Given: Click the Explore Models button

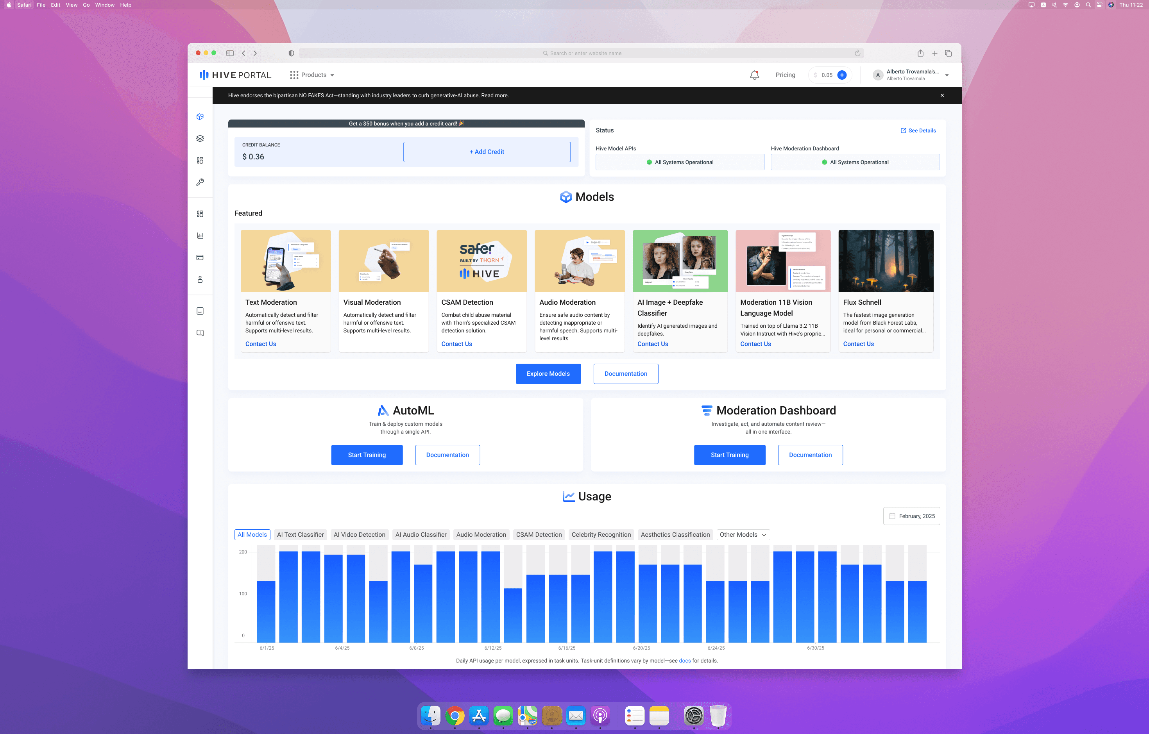Looking at the screenshot, I should [x=548, y=373].
